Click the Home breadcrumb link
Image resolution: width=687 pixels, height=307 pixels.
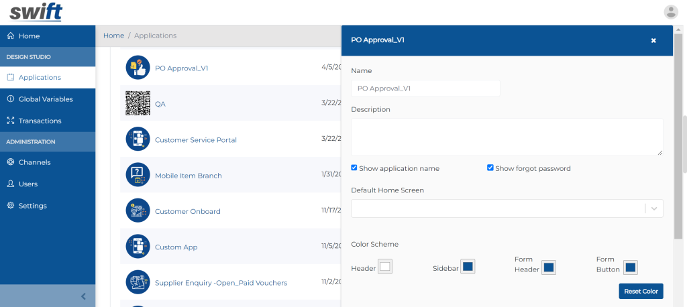[113, 36]
